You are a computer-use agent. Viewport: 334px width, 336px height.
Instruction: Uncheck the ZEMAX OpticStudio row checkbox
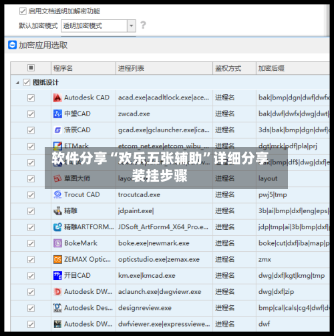point(31,260)
